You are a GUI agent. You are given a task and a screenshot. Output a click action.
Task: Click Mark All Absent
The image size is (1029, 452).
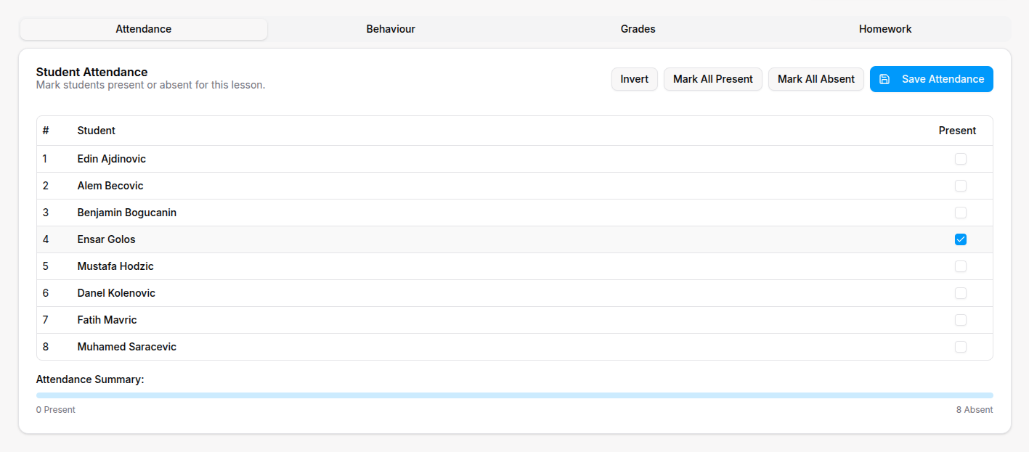[816, 79]
